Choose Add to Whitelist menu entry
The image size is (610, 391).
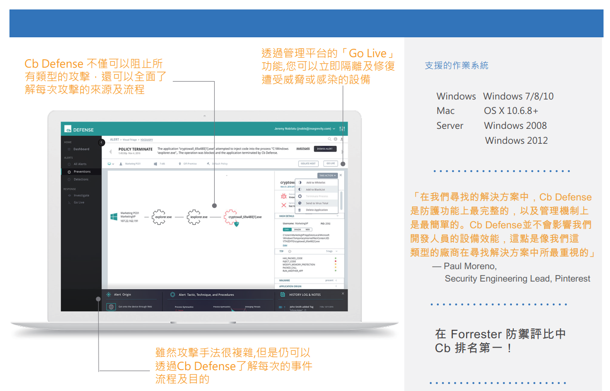coord(317,183)
